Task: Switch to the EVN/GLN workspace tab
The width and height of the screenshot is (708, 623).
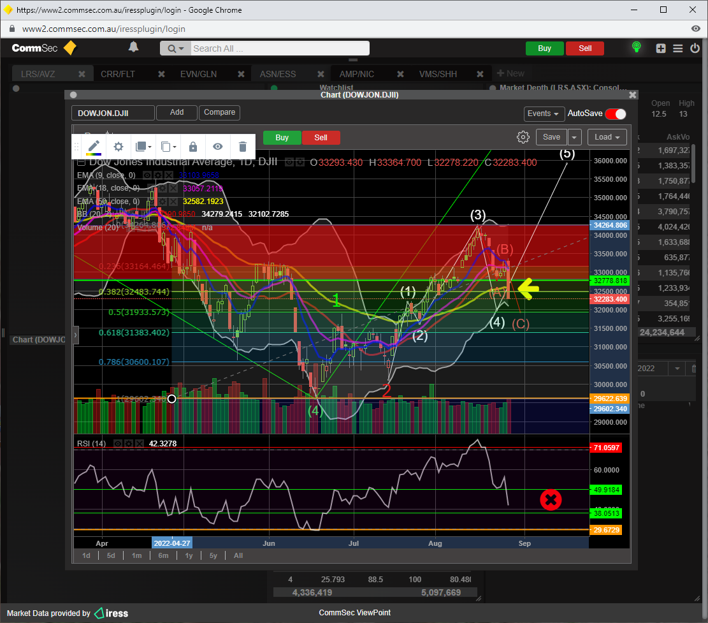Action: point(198,74)
